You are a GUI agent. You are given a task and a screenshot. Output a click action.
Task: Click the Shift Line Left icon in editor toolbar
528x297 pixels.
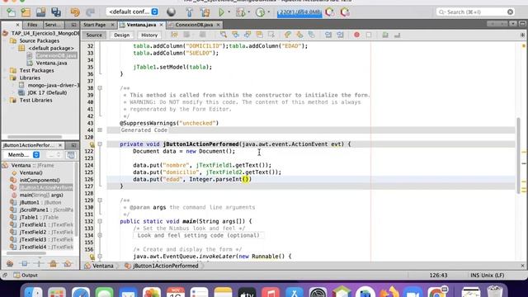328,35
